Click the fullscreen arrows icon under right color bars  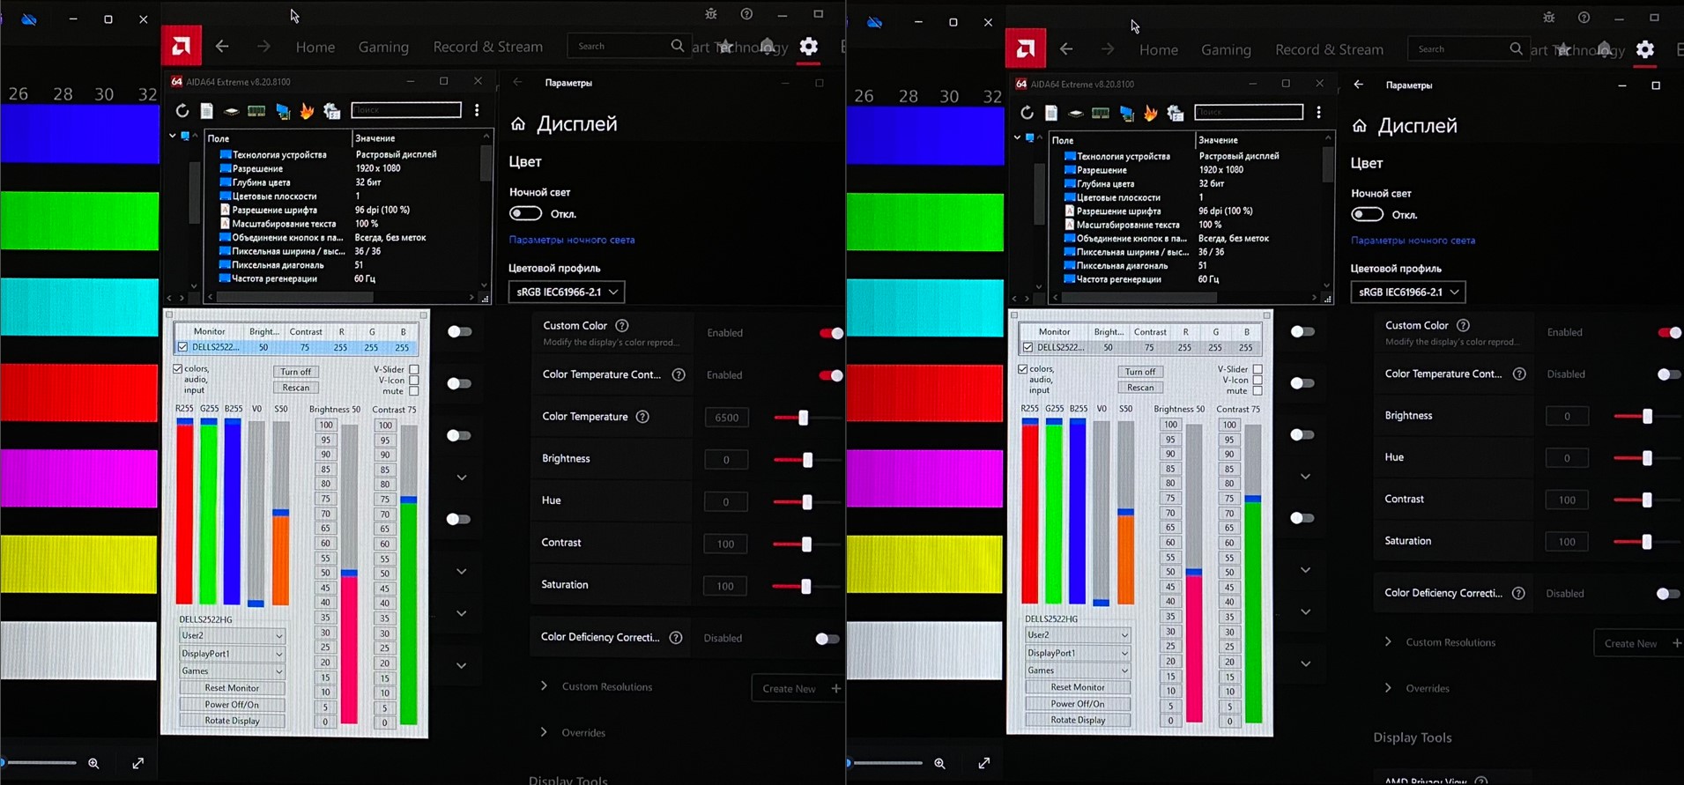[x=984, y=763]
